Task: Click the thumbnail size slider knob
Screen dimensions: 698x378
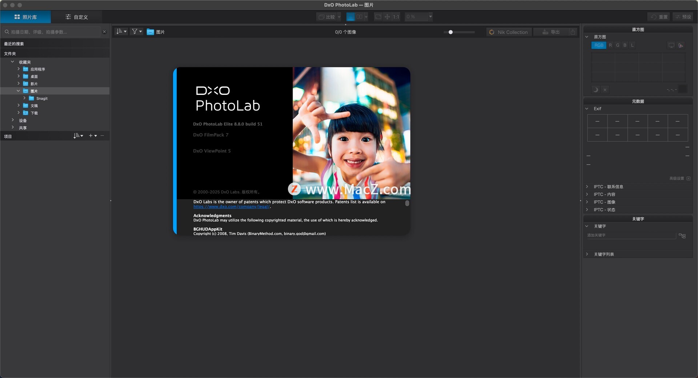Action: coord(451,32)
